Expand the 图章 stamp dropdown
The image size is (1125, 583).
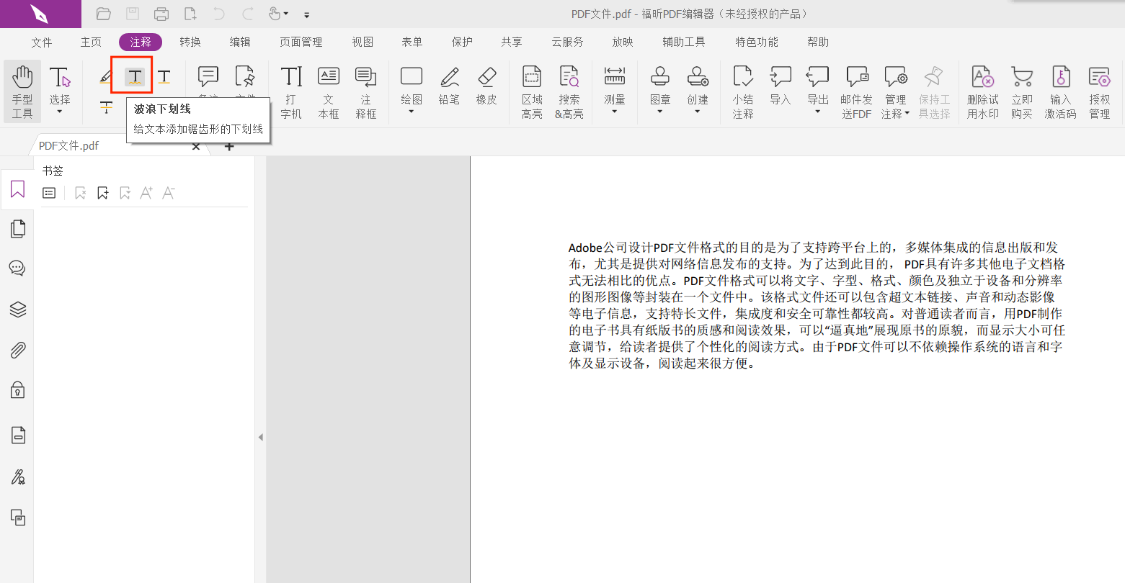[660, 112]
